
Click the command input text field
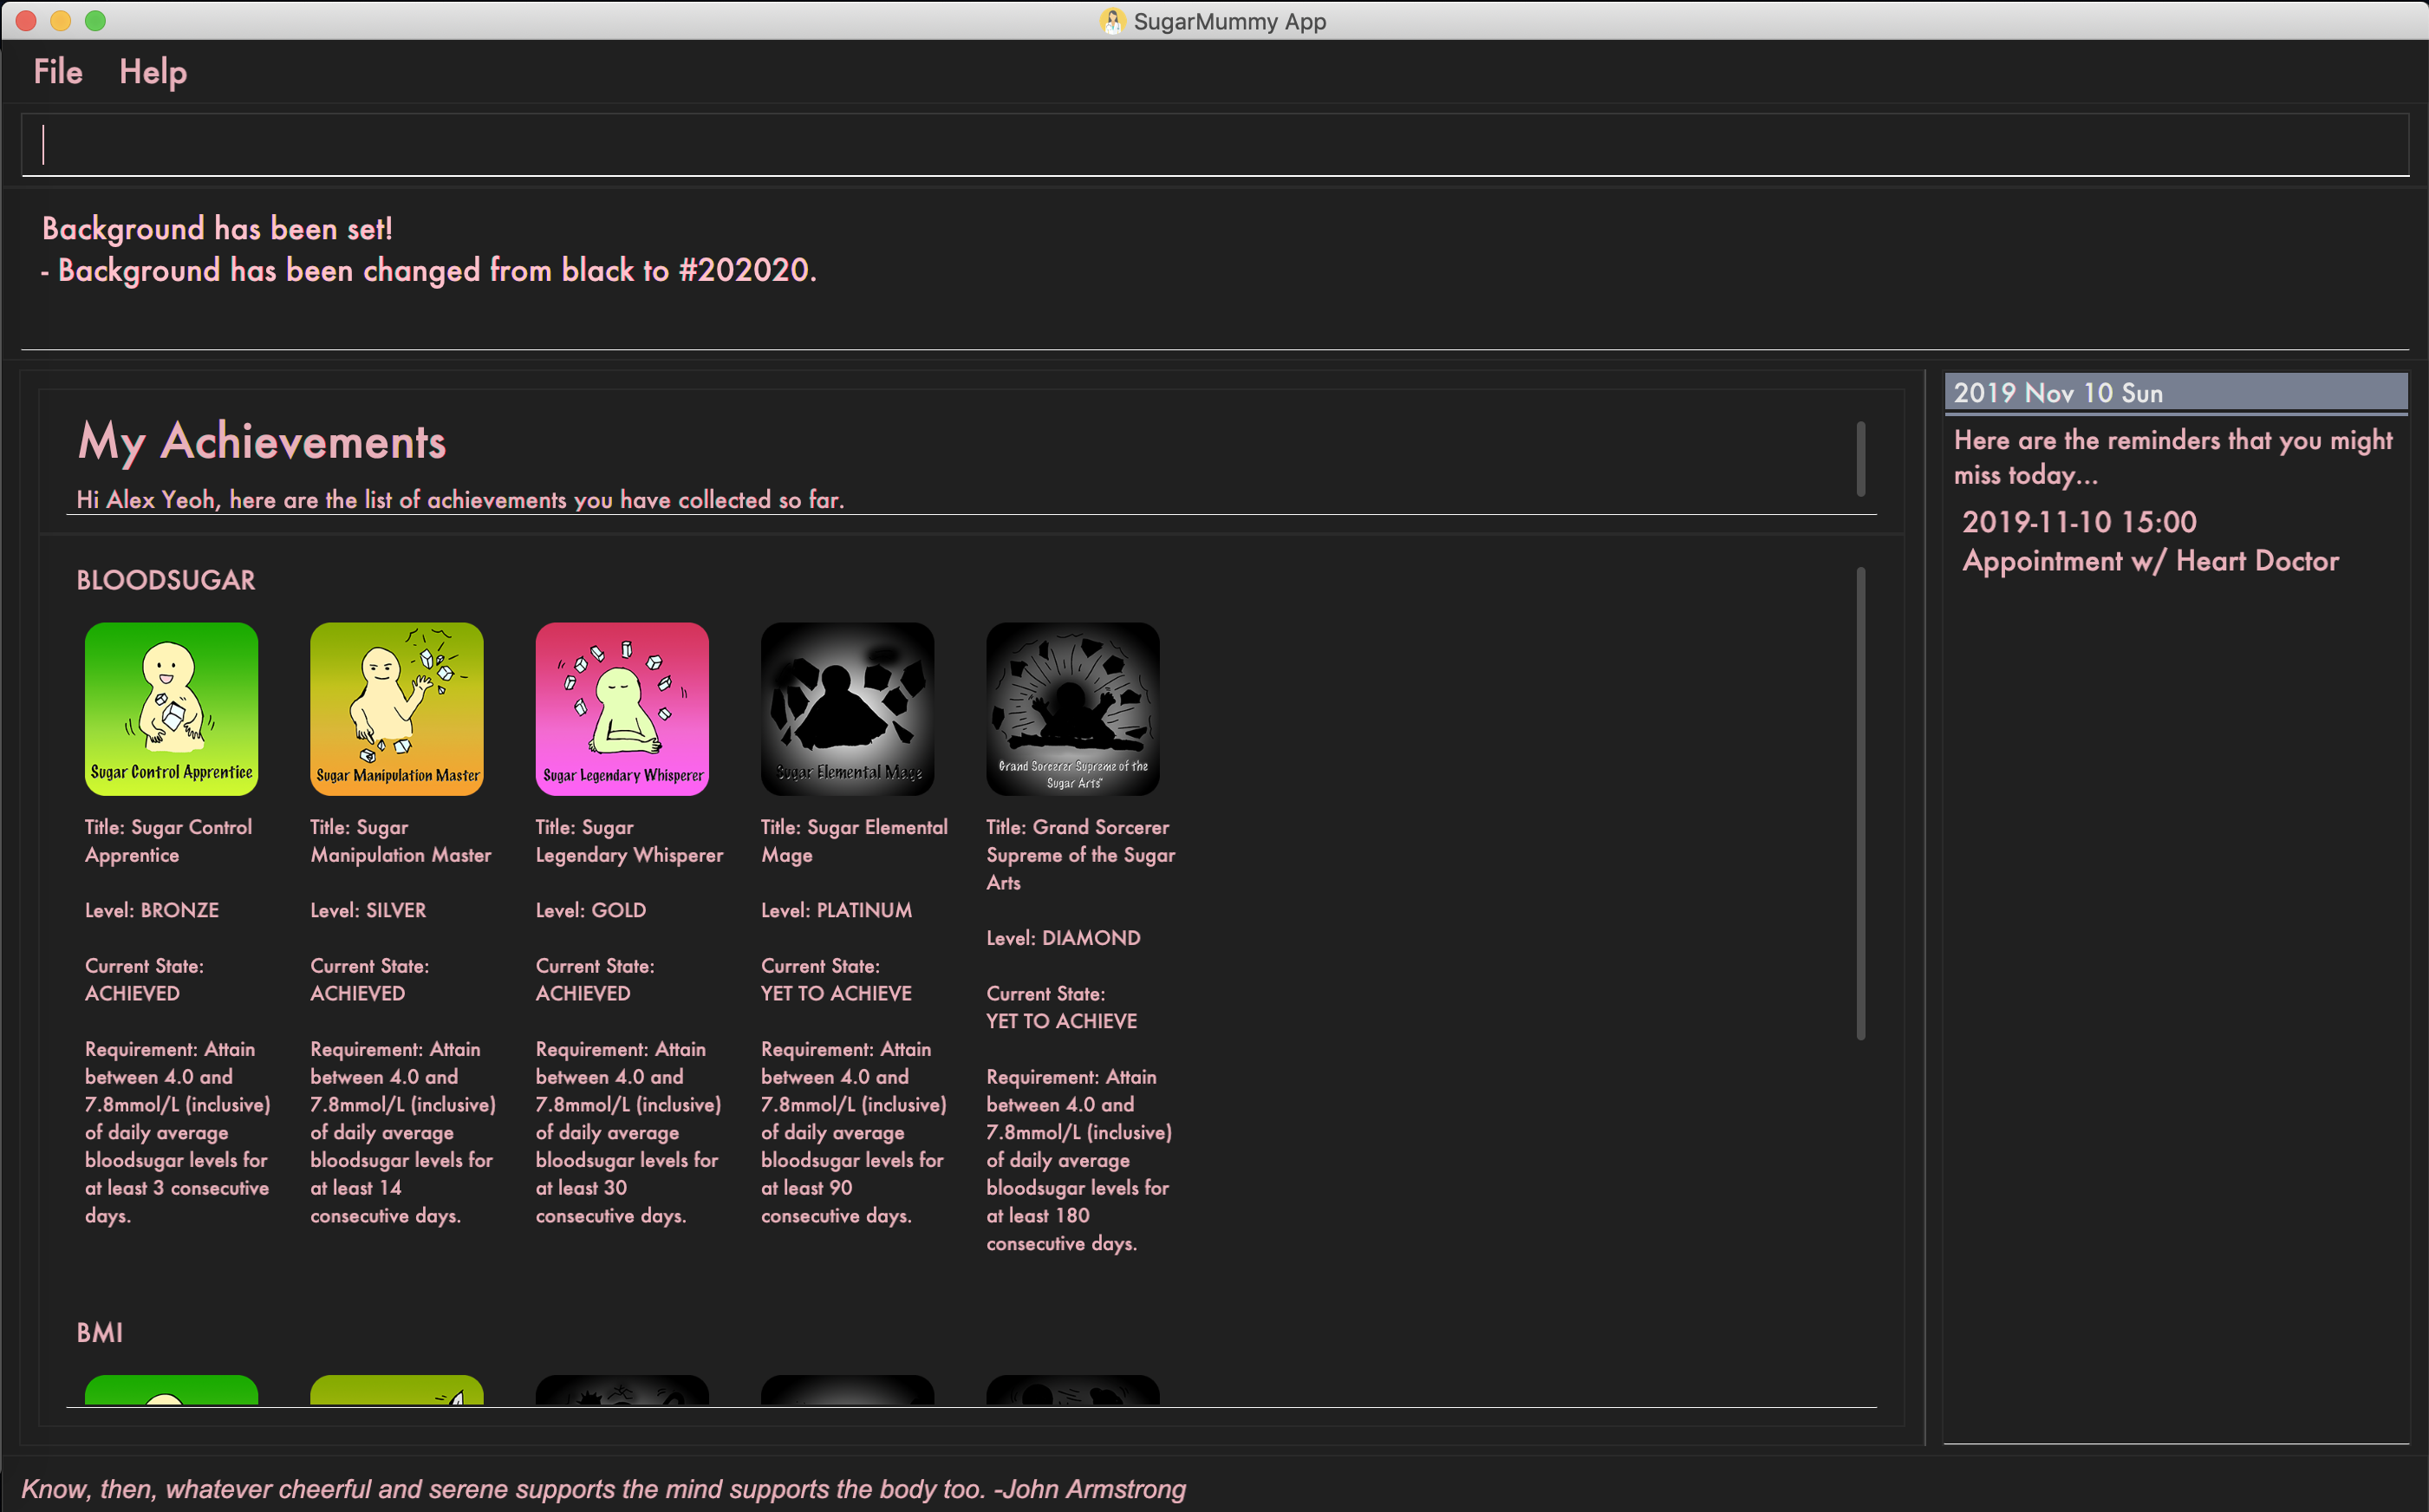click(1214, 145)
